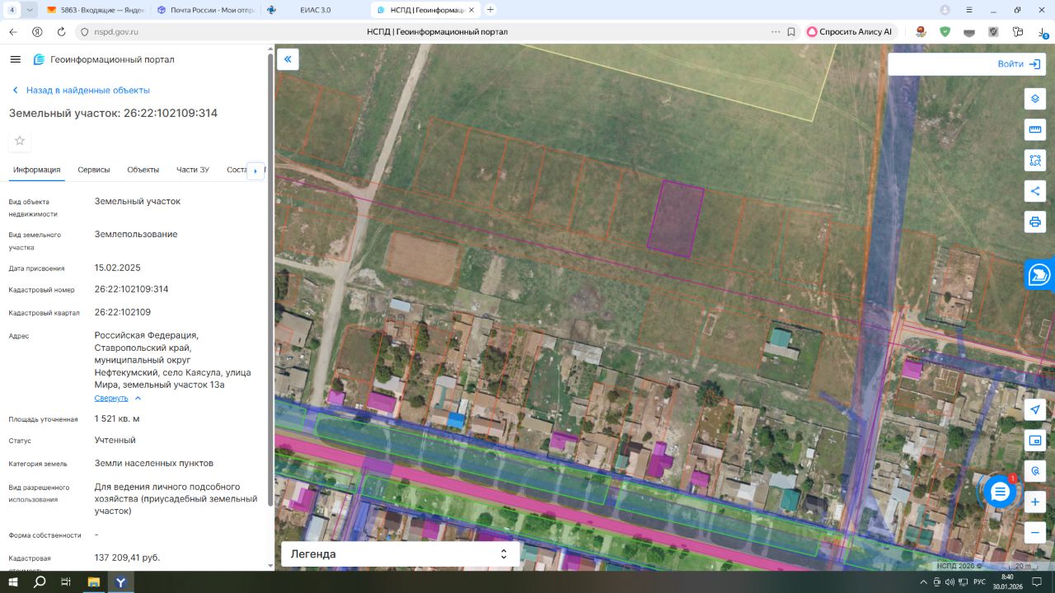Show more tabs with the right arrow
The width and height of the screenshot is (1055, 593).
coord(256,170)
